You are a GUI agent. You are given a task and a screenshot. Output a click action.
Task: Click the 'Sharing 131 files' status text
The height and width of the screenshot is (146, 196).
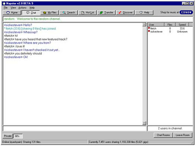tap(32, 142)
